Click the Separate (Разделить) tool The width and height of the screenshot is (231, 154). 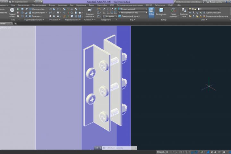(36, 16)
